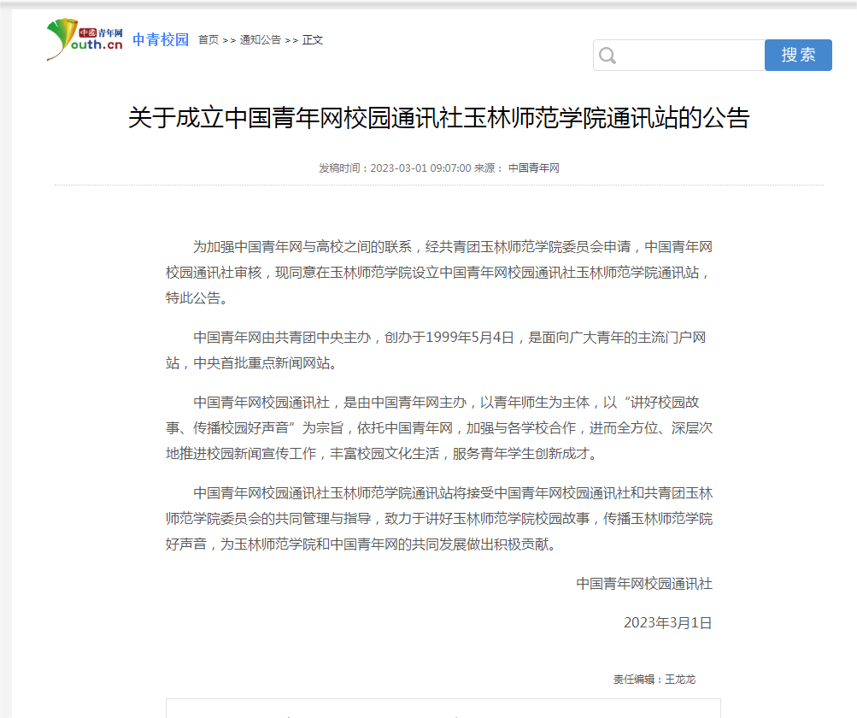The width and height of the screenshot is (857, 718).
Task: Click the 责任编辑 王龙龙 credit
Action: click(x=654, y=680)
